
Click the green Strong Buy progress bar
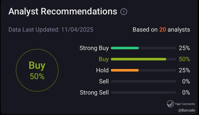pos(125,48)
